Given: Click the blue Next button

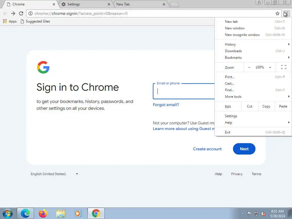Looking at the screenshot, I should coord(244,149).
